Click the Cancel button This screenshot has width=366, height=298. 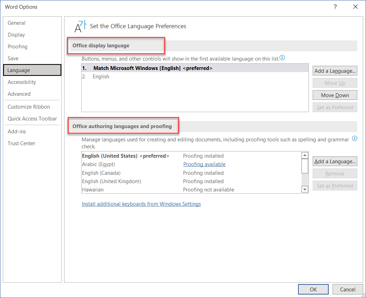348,289
